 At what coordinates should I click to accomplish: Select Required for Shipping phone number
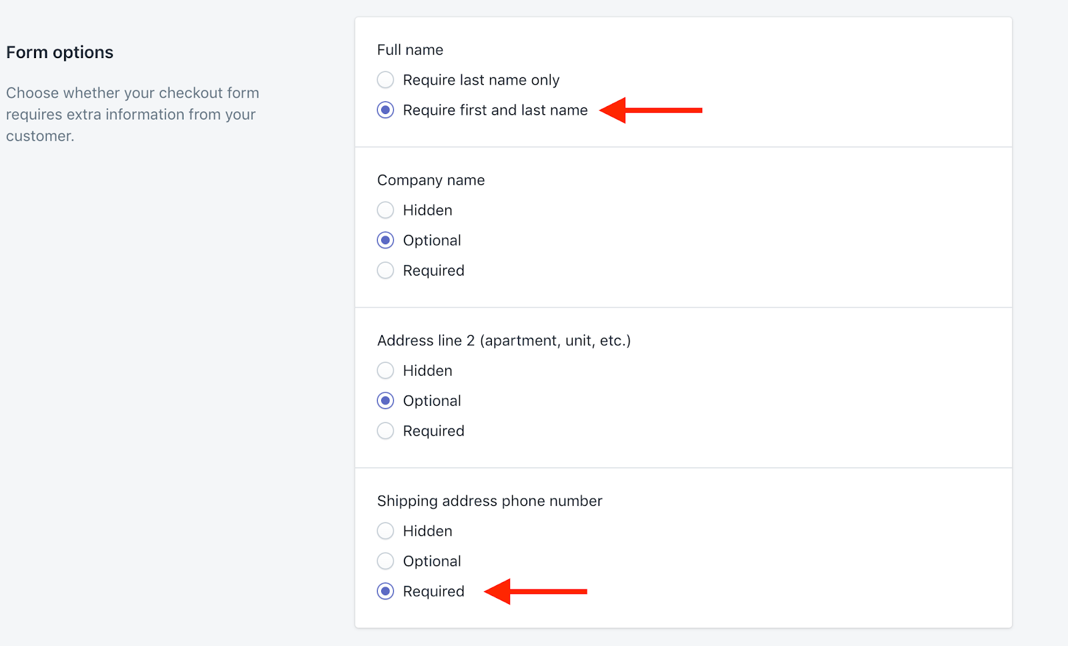(x=385, y=591)
